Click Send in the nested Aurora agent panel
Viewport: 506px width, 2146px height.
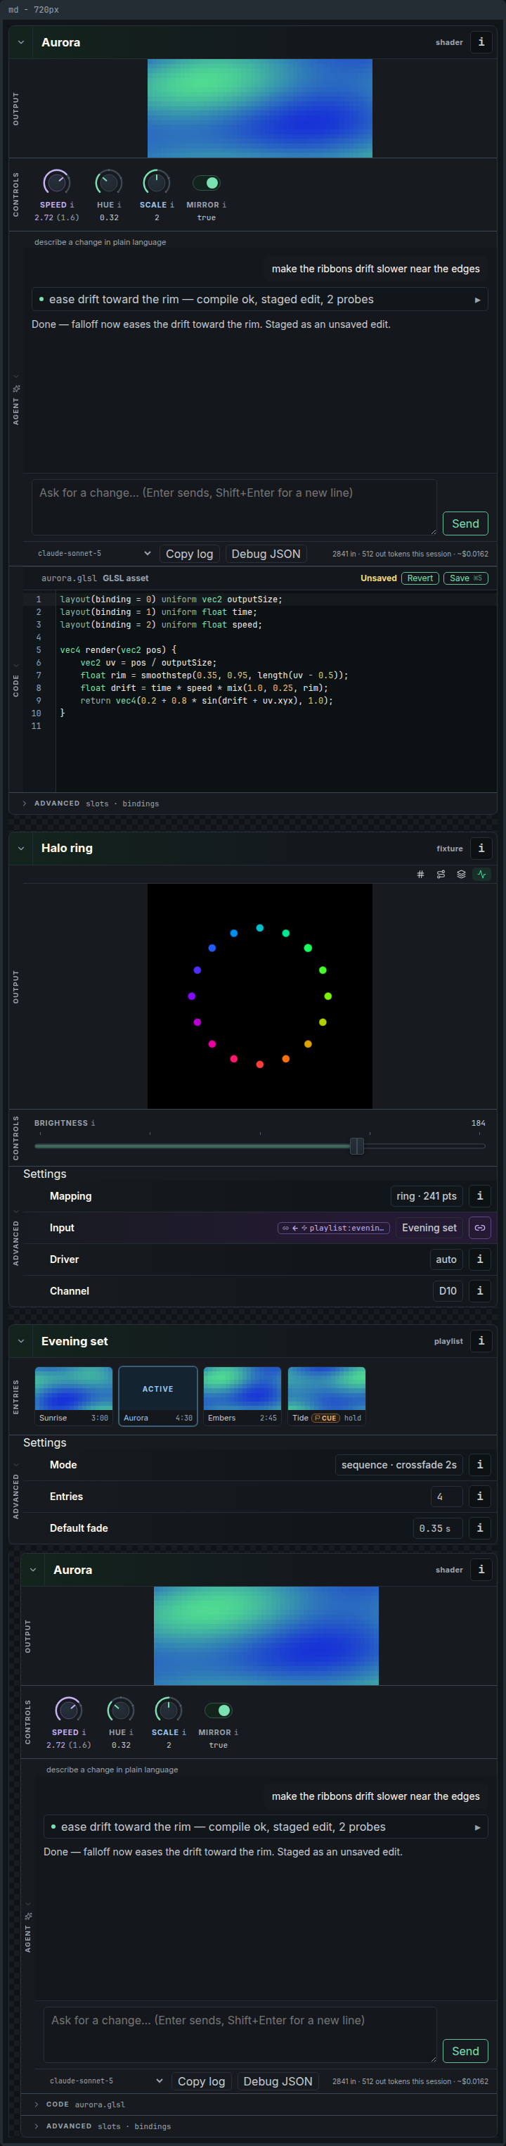pos(465,2051)
